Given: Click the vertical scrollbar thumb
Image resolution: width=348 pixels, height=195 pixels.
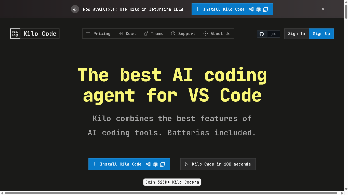Looking at the screenshot, I should point(346,11).
